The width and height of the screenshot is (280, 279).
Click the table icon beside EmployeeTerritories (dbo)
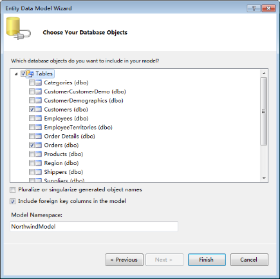coord(39,127)
